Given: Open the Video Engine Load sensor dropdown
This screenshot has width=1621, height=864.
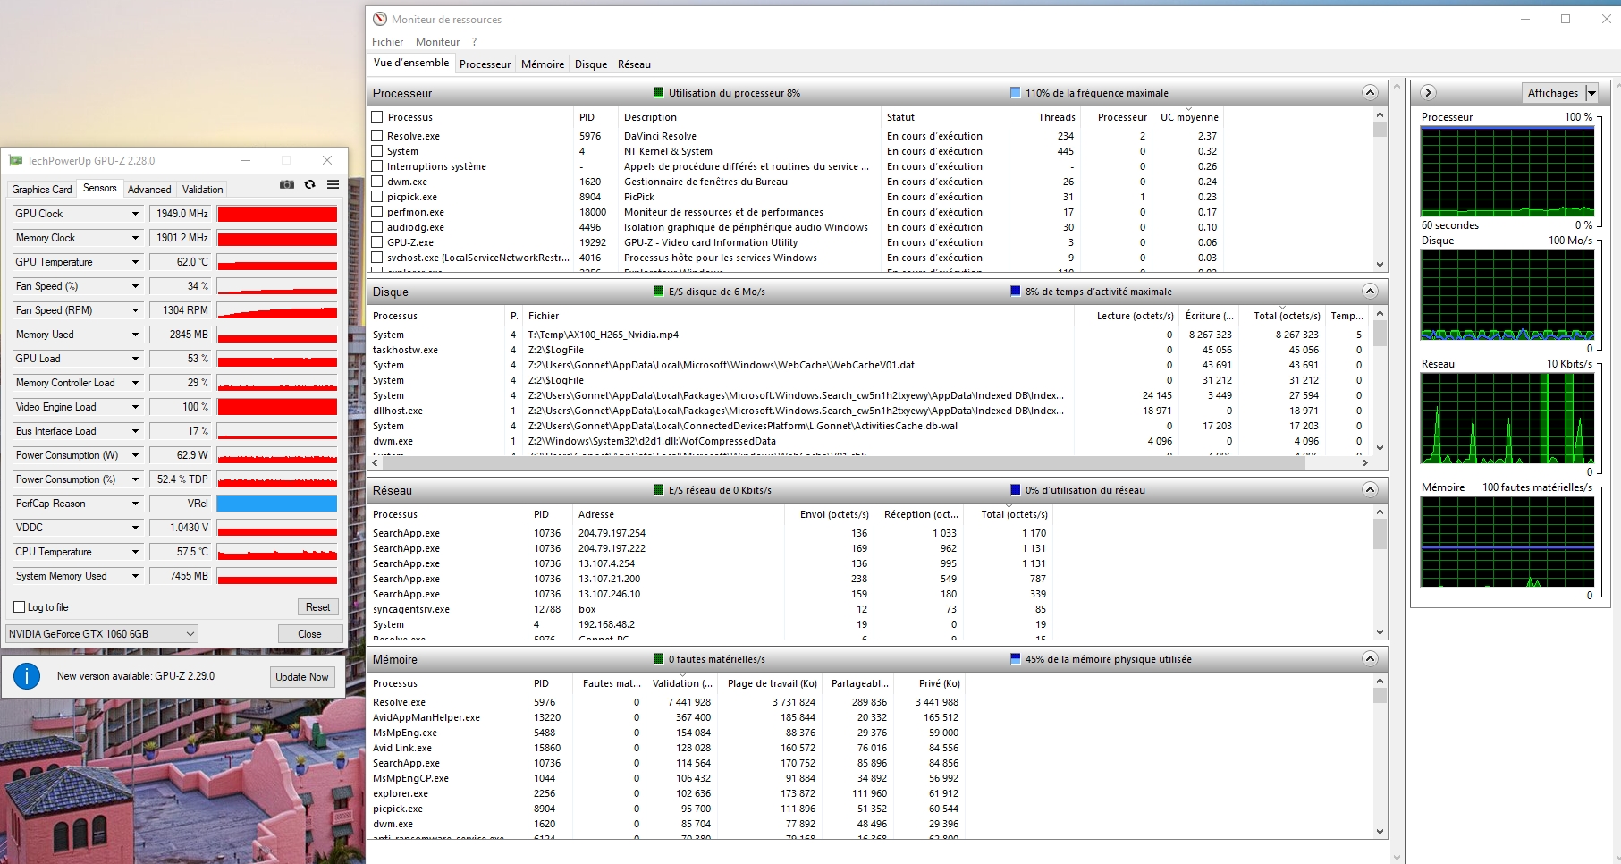Looking at the screenshot, I should (136, 407).
